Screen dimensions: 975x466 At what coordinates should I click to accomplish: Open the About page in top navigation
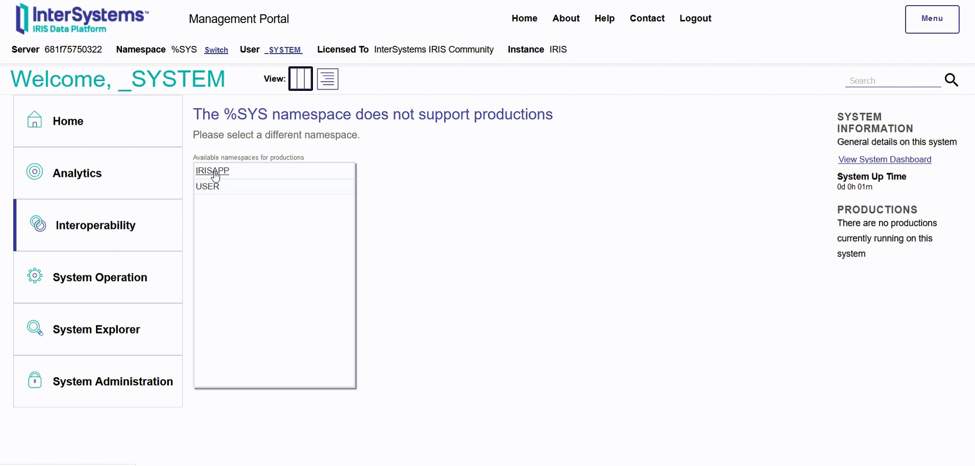pos(566,18)
